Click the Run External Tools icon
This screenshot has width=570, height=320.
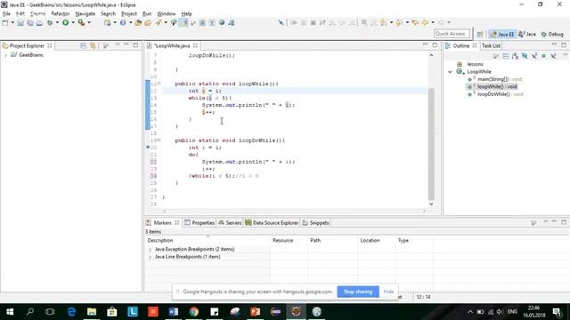pyautogui.click(x=81, y=22)
